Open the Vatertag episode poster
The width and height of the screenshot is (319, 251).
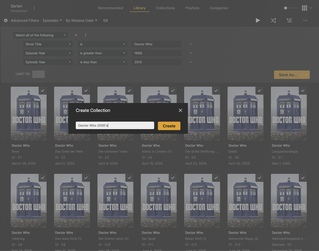pyautogui.click(x=29, y=201)
